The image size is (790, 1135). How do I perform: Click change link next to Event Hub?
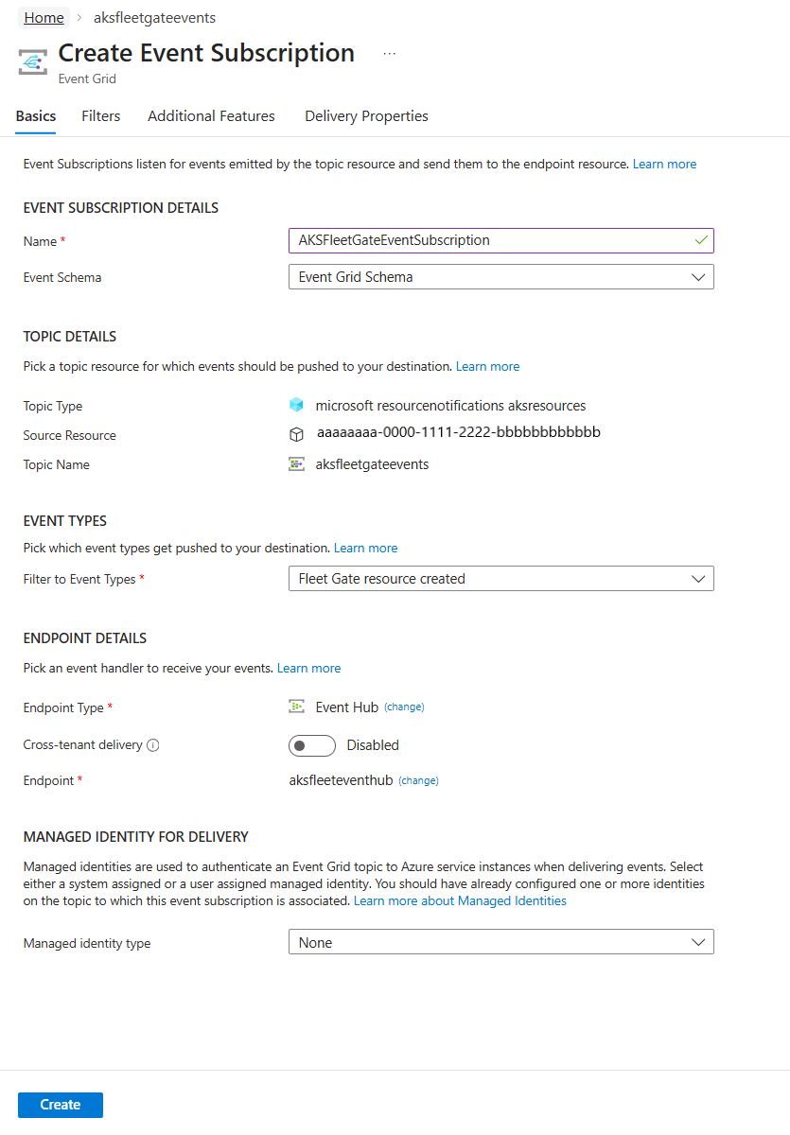pos(404,707)
